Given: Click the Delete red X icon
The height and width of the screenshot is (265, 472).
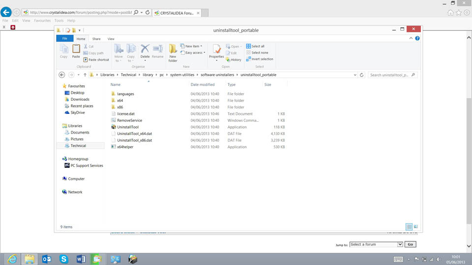Looking at the screenshot, I should tap(145, 49).
